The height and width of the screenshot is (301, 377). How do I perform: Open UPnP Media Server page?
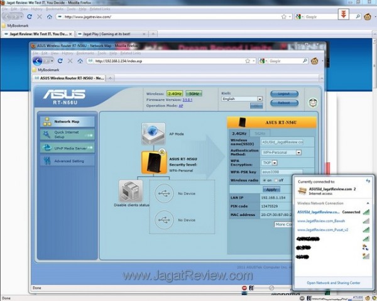67,148
